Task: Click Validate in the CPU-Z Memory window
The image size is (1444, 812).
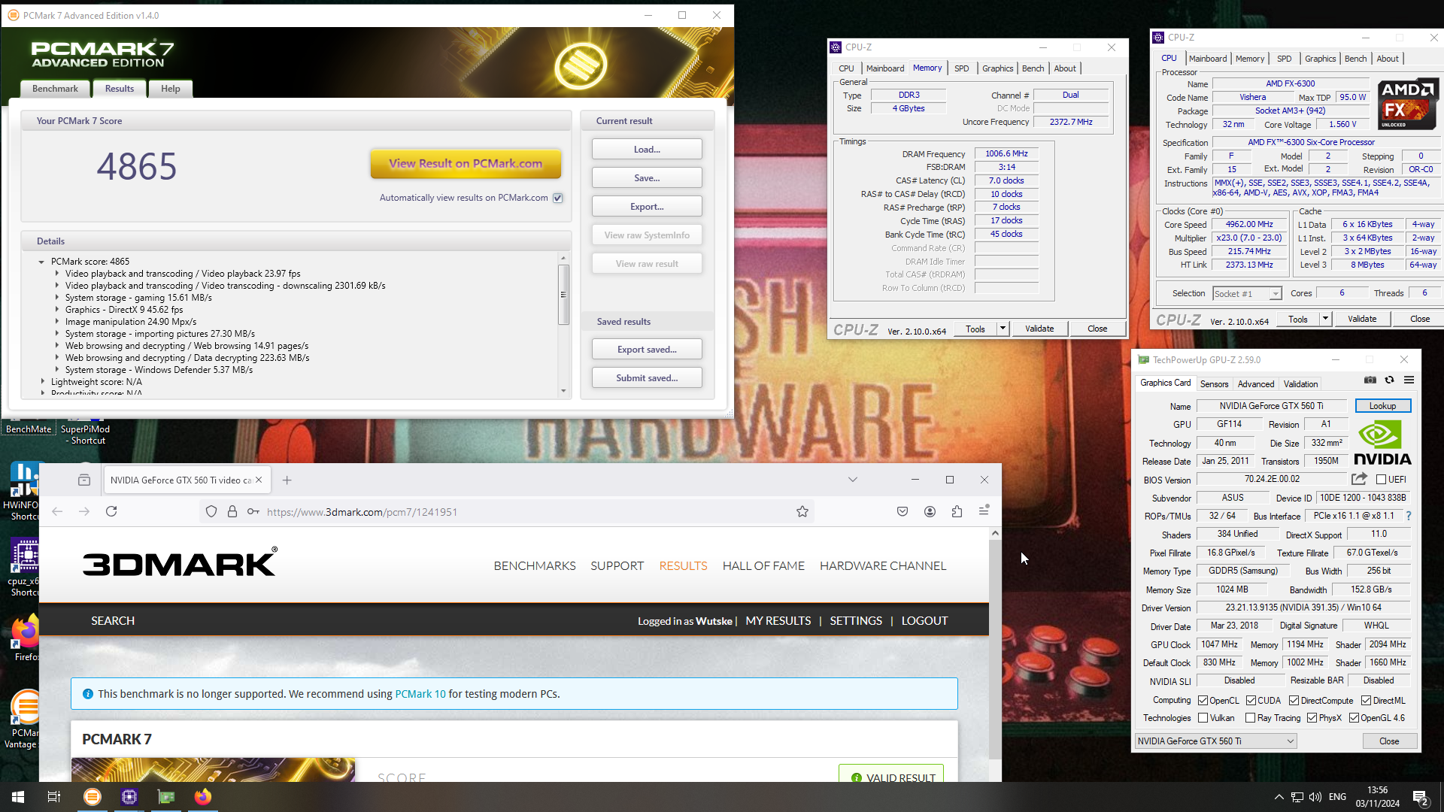Action: point(1039,329)
